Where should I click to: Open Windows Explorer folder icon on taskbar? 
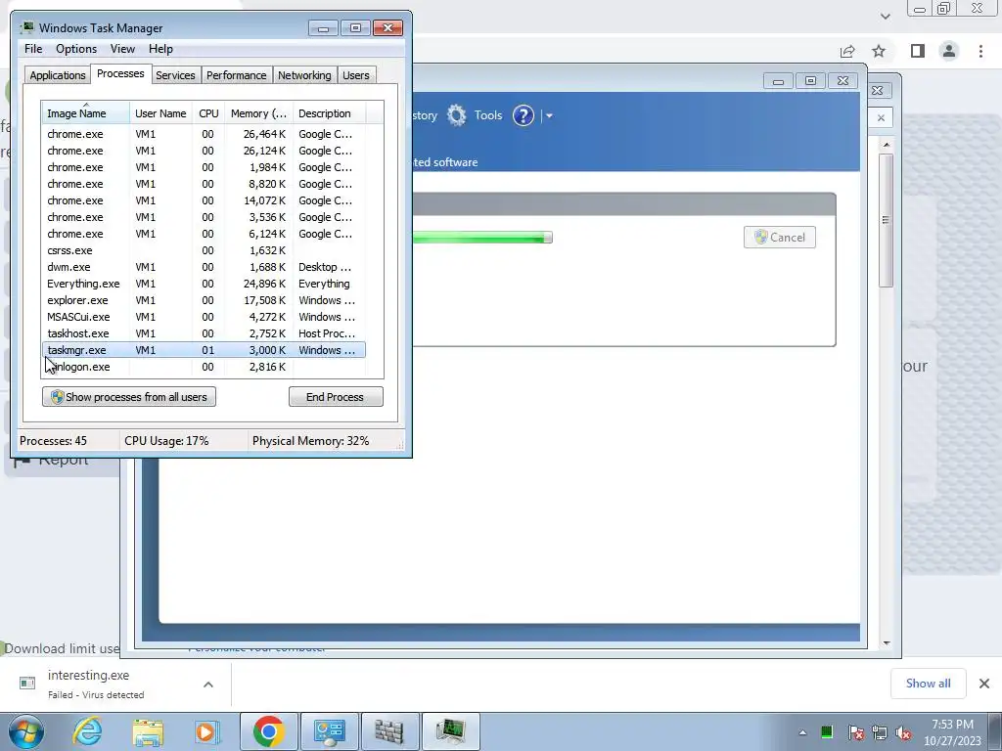[148, 731]
